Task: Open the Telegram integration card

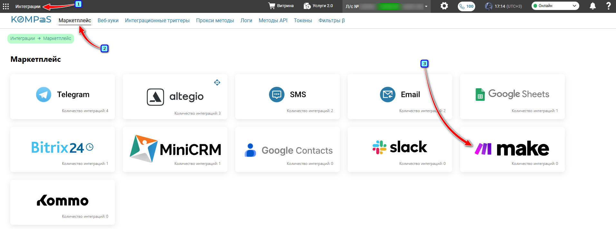Action: (63, 97)
